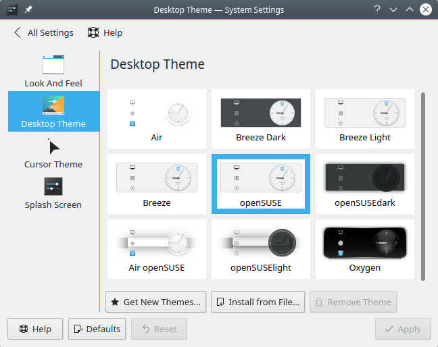438x347 pixels.
Task: Select the Desktop Theme sidebar icon
Action: click(53, 105)
